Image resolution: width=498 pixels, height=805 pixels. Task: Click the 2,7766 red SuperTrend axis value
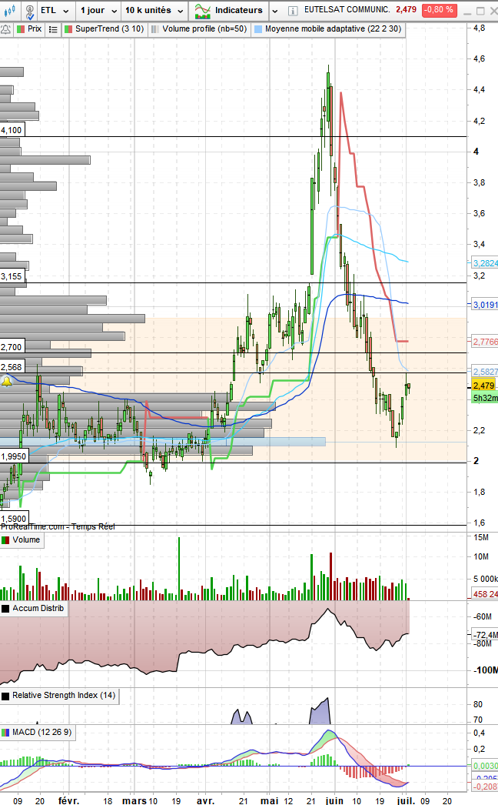485,342
